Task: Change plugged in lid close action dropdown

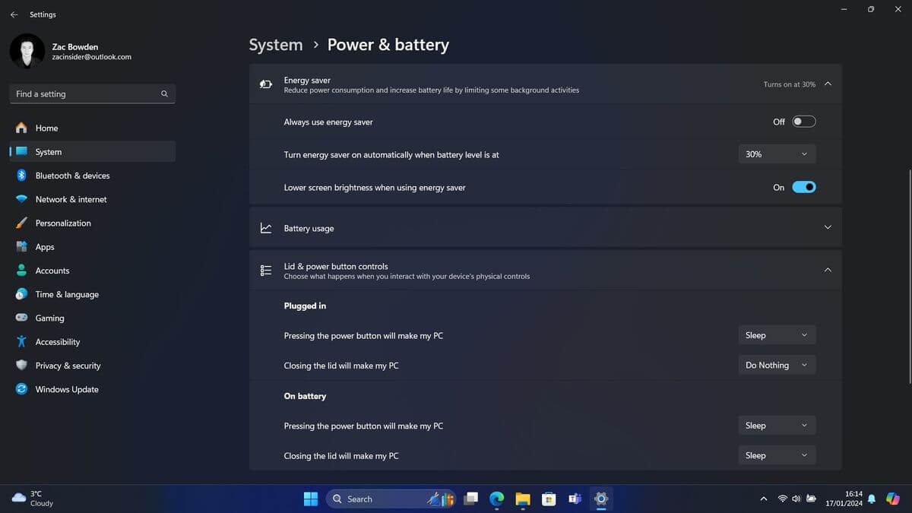Action: click(x=777, y=365)
